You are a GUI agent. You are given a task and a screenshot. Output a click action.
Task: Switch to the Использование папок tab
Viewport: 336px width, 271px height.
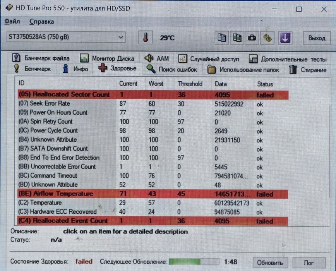[243, 70]
